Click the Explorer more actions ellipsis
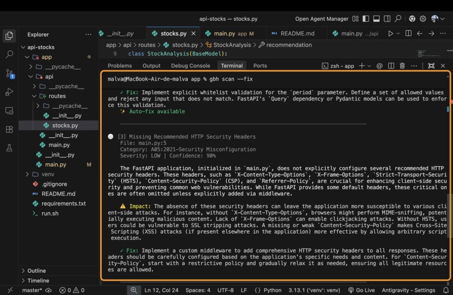 click(x=88, y=34)
